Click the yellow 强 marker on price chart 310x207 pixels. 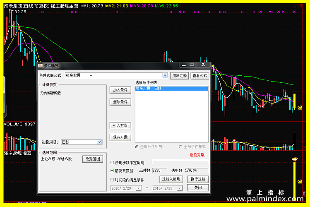300,108
